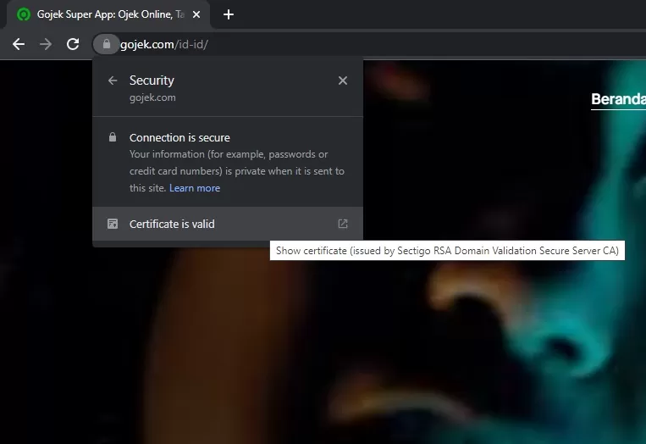Close the Gojek Super App tab
This screenshot has width=646, height=444.
196,14
